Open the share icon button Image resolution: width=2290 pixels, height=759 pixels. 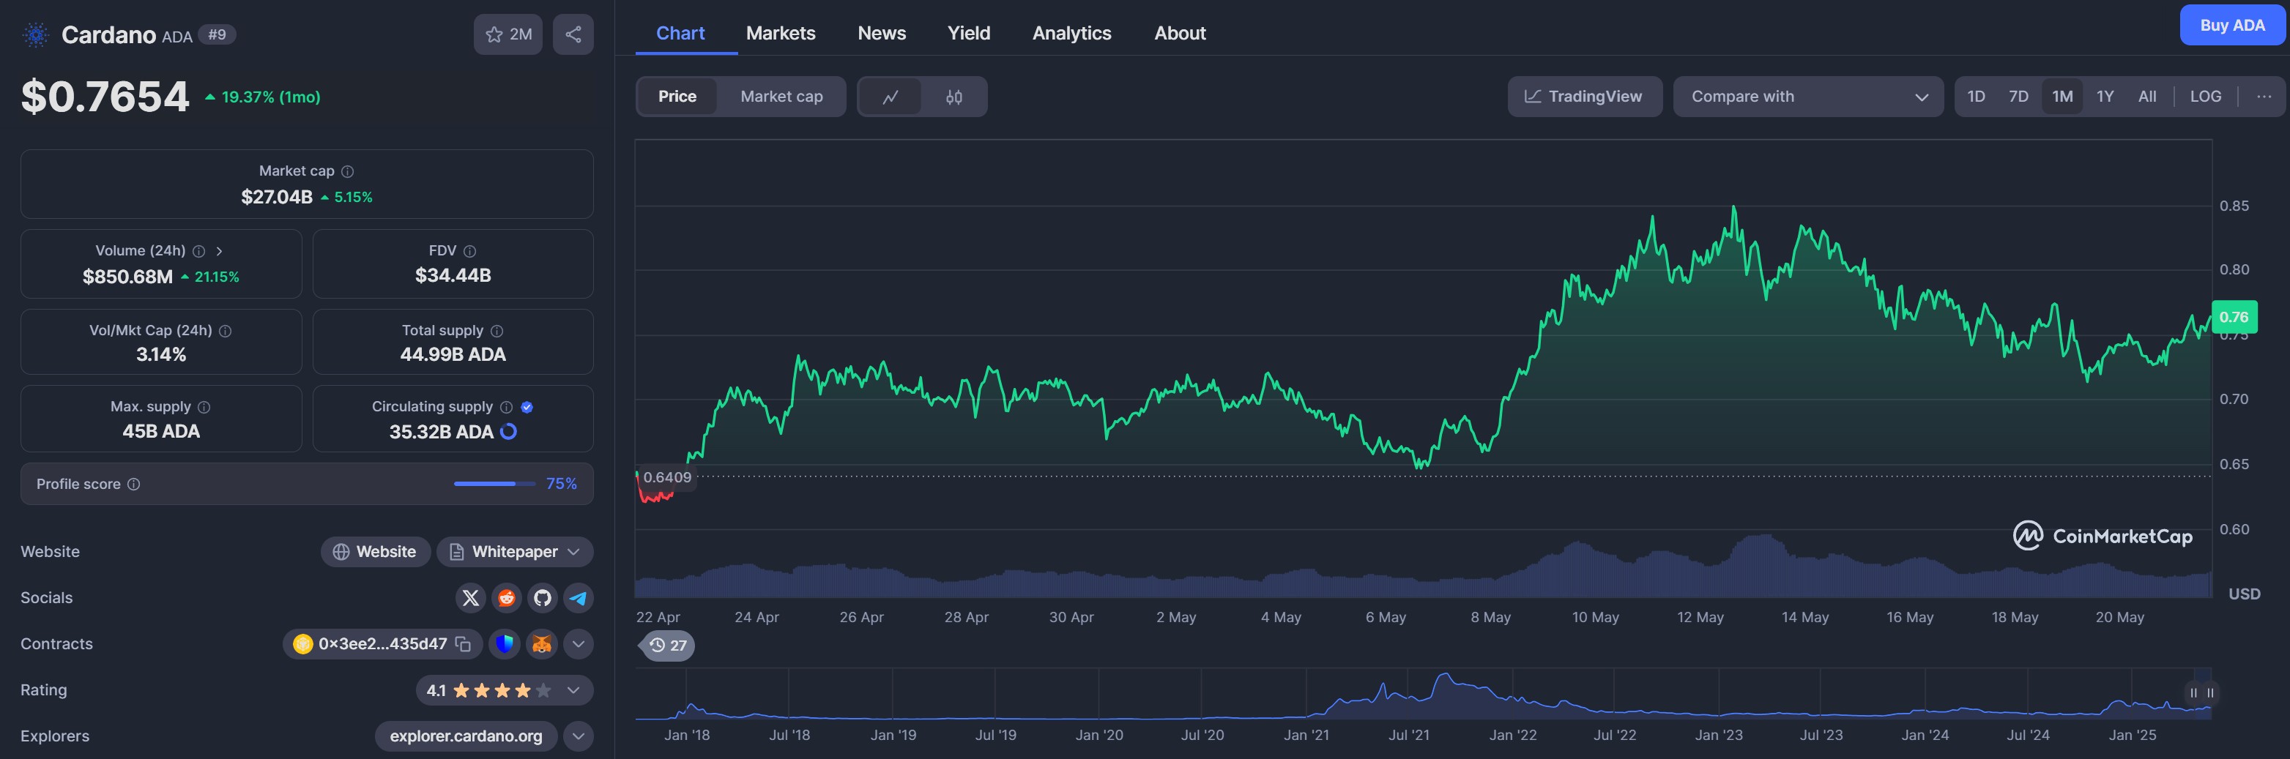point(573,34)
